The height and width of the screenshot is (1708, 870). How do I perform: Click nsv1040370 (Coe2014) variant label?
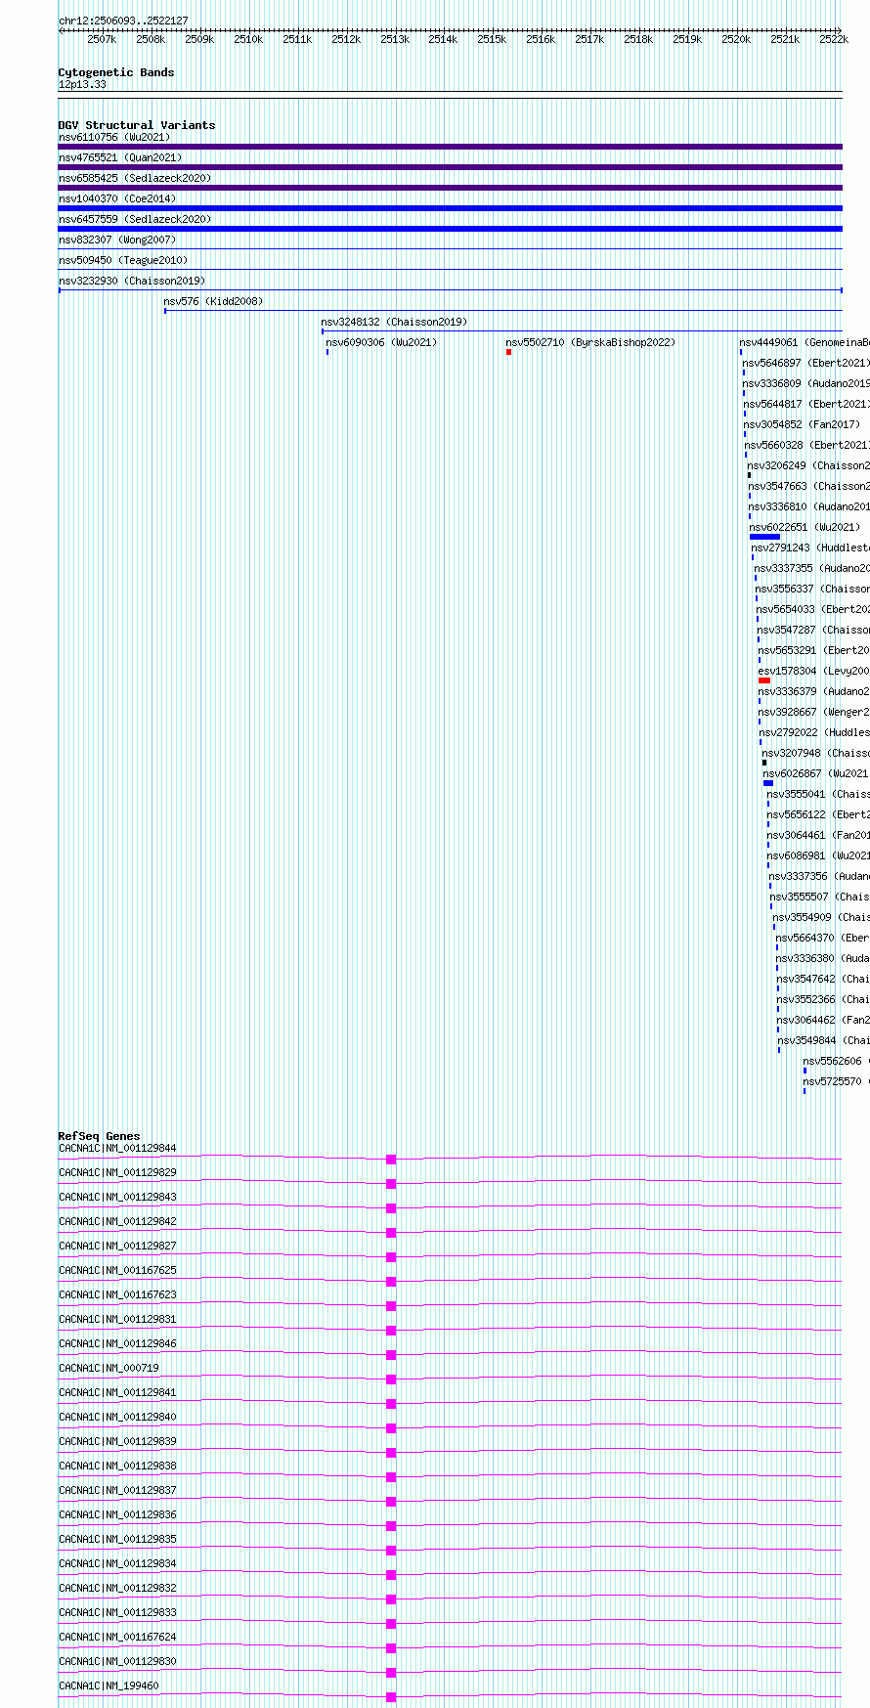117,199
